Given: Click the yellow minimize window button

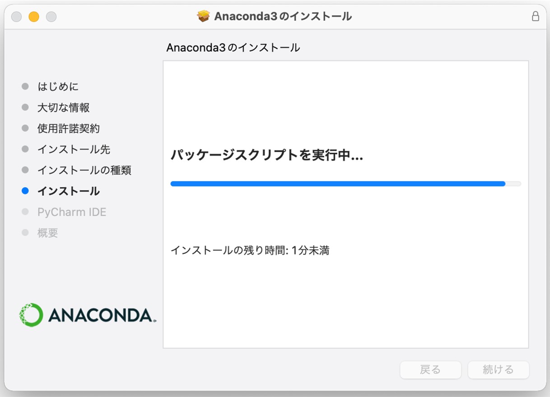Looking at the screenshot, I should point(34,17).
